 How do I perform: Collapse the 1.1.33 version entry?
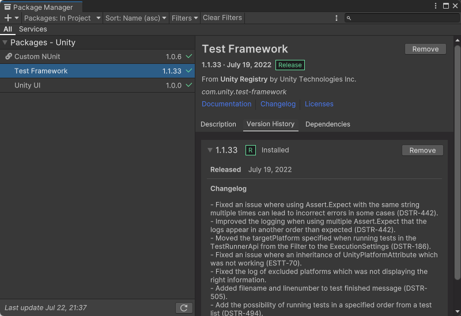pos(210,150)
